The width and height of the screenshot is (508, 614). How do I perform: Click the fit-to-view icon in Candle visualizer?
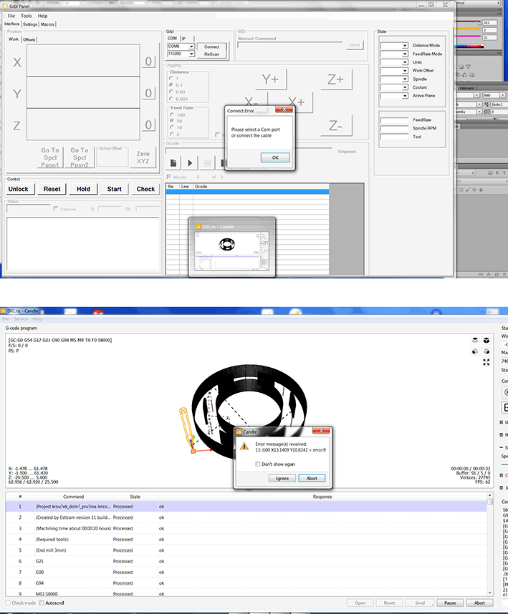click(487, 362)
